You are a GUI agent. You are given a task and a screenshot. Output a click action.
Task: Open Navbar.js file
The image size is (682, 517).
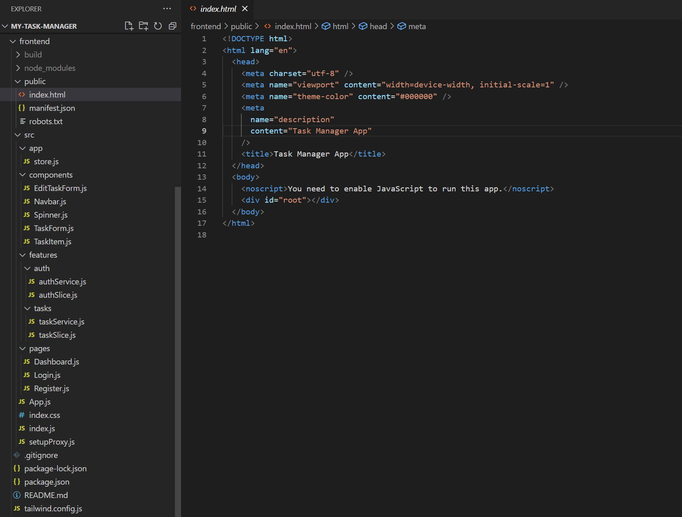90,201
